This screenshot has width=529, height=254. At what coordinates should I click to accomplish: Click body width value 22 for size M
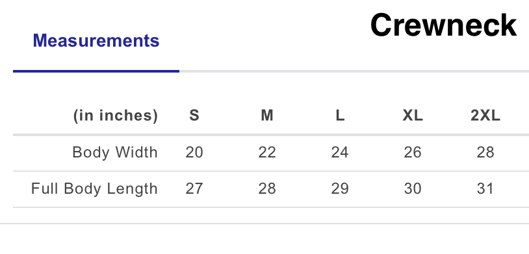267,152
